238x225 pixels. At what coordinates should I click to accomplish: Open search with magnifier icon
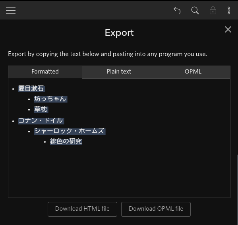(195, 10)
